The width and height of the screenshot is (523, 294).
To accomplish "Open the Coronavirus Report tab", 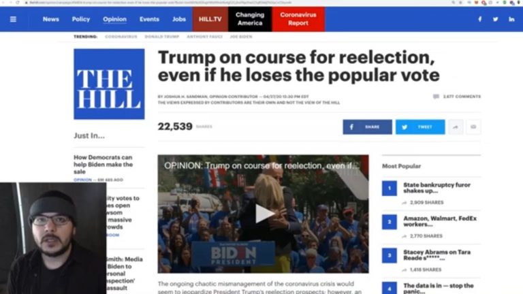I will click(298, 19).
